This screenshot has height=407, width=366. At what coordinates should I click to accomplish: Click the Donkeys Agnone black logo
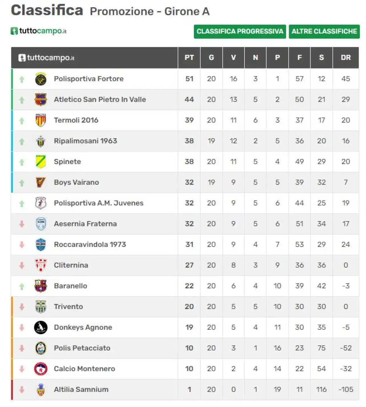[41, 327]
